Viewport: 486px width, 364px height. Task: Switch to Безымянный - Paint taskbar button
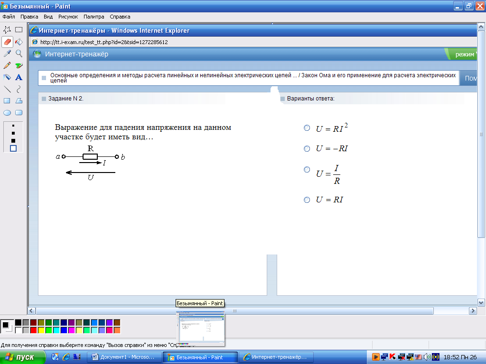tap(200, 357)
